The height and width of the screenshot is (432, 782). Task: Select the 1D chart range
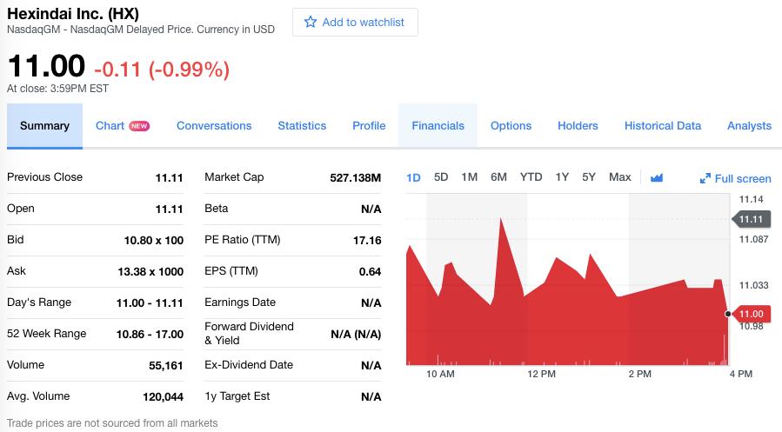(x=413, y=178)
